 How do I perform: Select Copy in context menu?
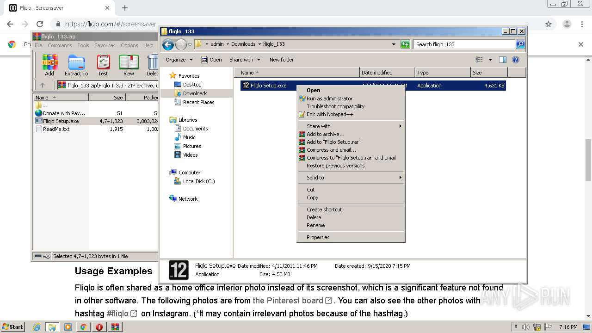coord(351,197)
